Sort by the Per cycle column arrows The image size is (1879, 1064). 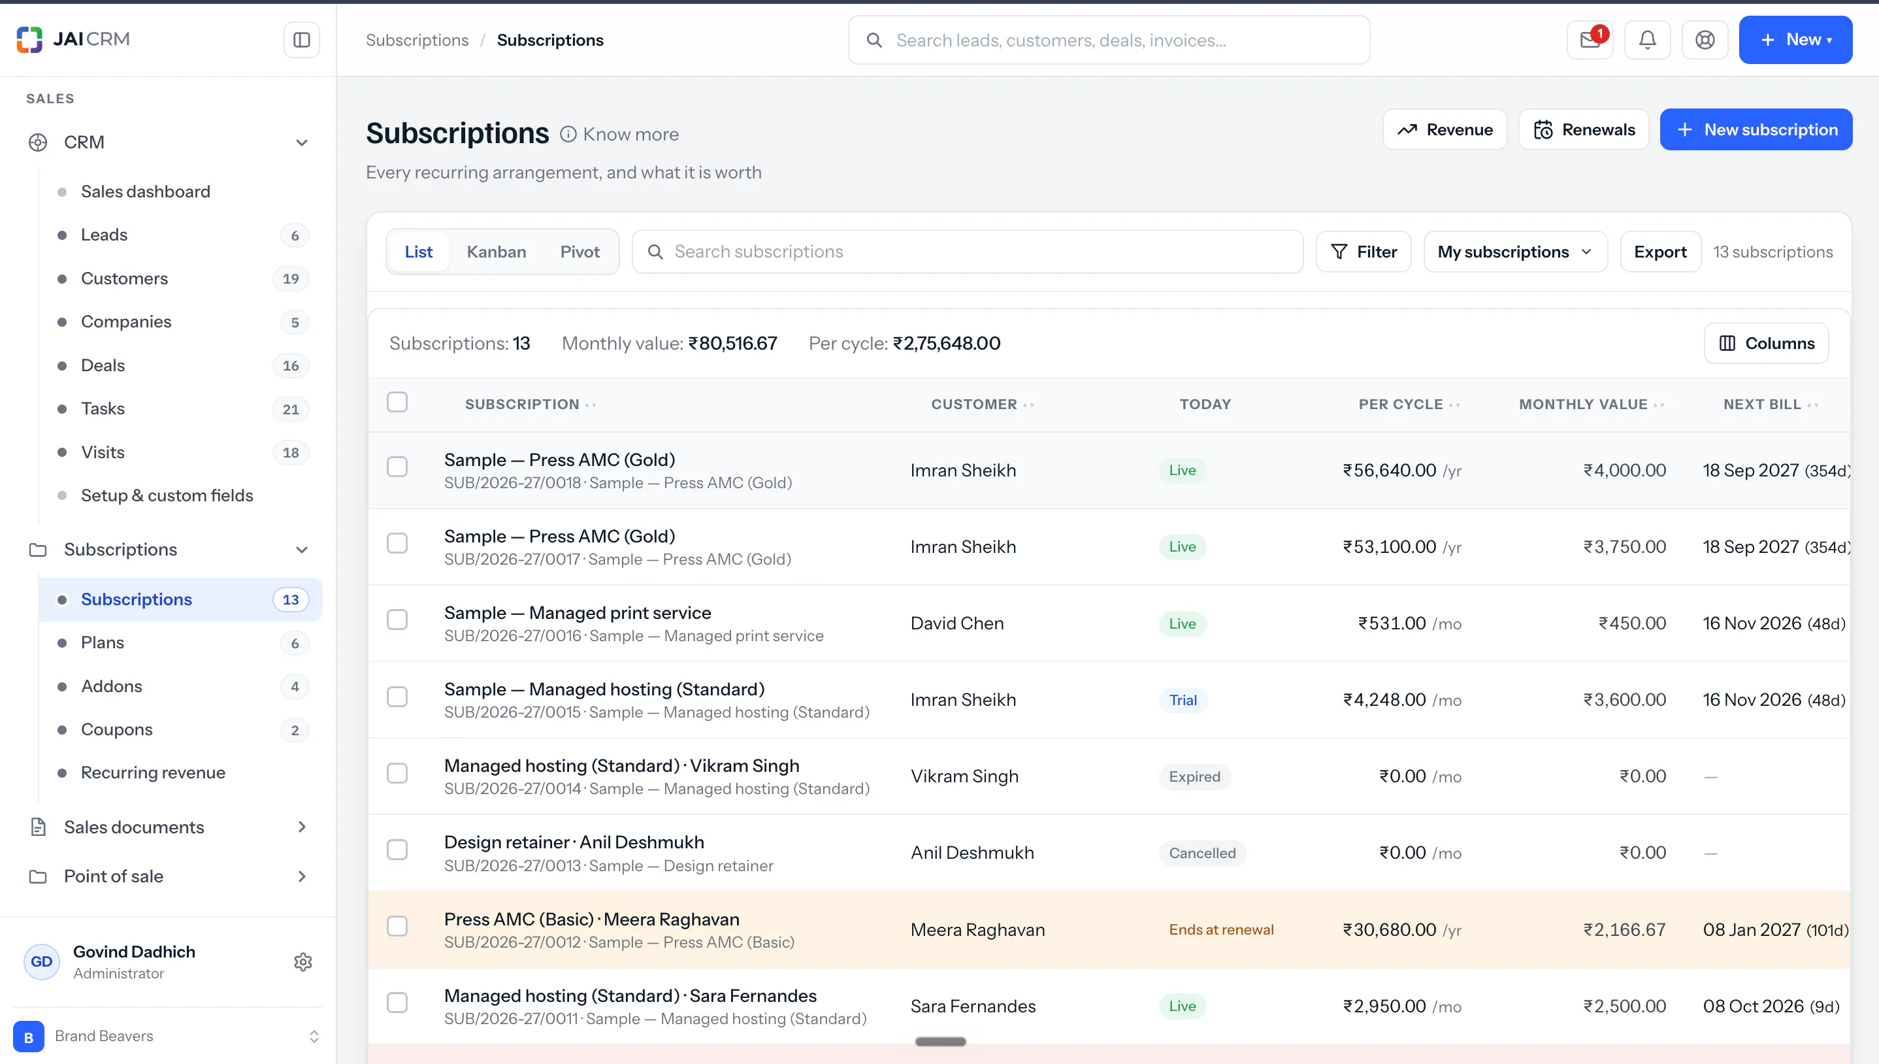tap(1455, 405)
